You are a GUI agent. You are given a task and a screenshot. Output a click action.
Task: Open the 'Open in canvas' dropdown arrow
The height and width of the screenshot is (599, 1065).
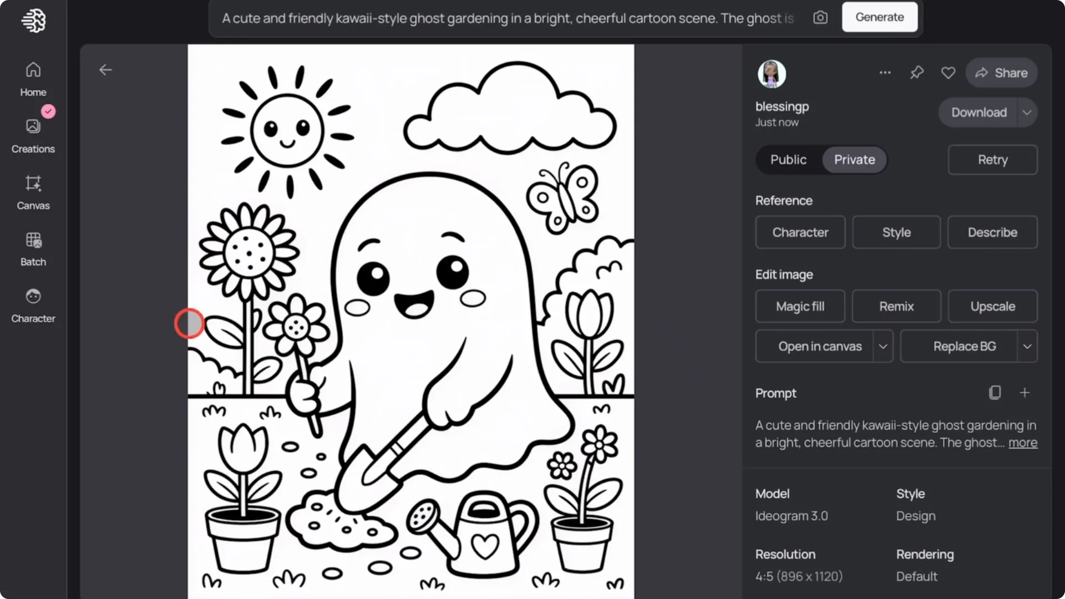[883, 346]
